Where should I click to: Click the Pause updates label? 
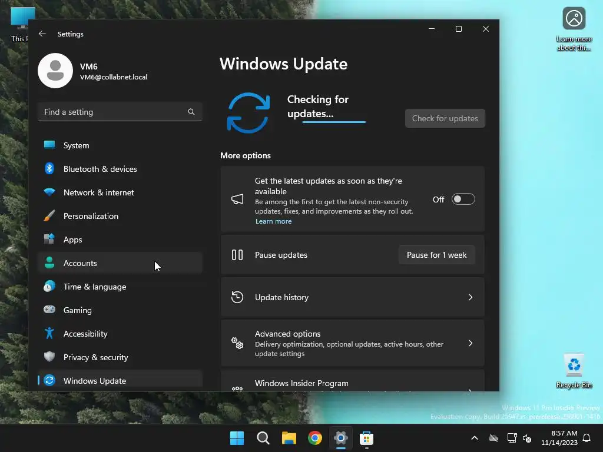point(281,255)
